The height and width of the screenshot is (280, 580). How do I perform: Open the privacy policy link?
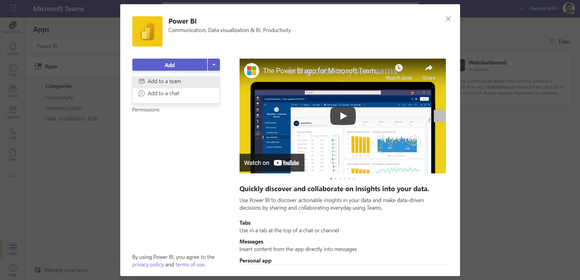pyautogui.click(x=148, y=265)
